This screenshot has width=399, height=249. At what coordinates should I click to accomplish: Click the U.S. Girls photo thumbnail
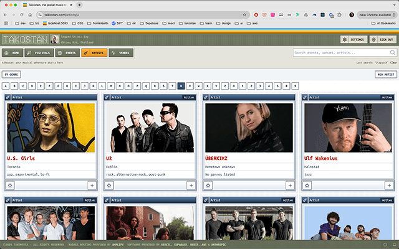(51, 128)
